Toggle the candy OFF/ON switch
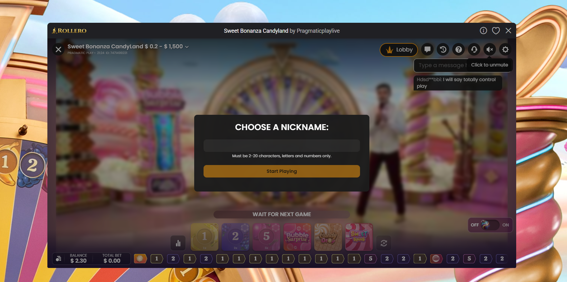Screen dimensions: 567x282 coord(490,225)
